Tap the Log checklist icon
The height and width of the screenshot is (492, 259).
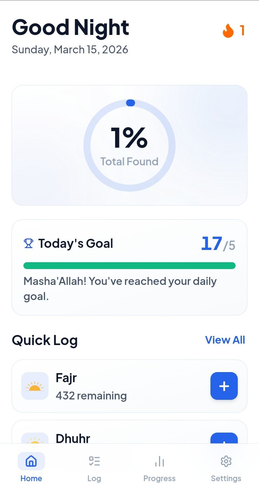click(x=94, y=461)
